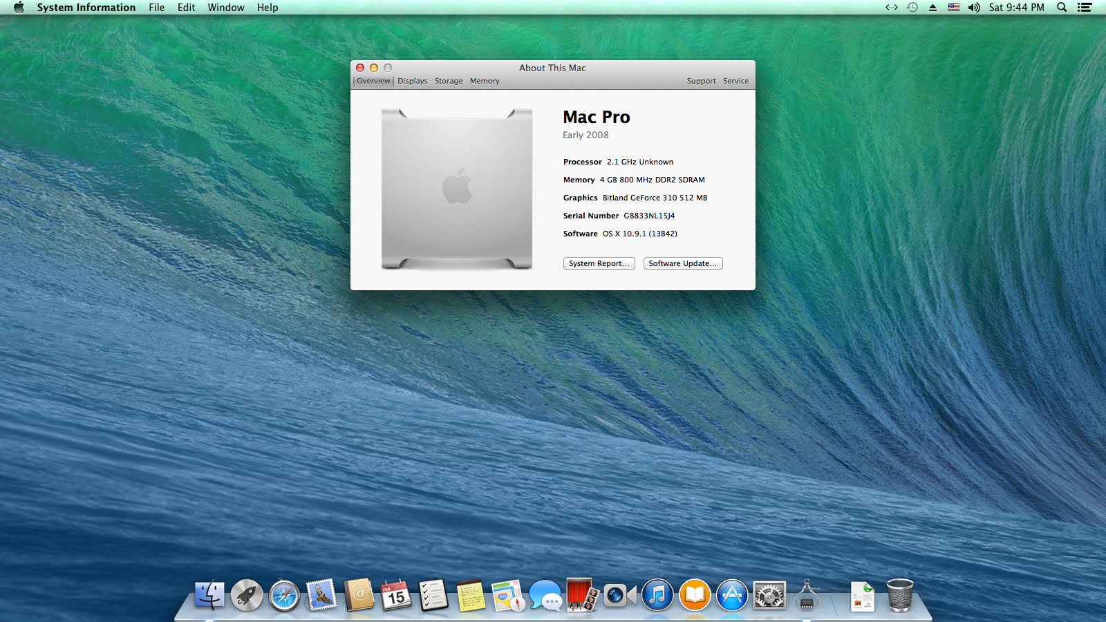Screen dimensions: 1106x622
Task: Open System Preferences gear in dock
Action: [769, 595]
